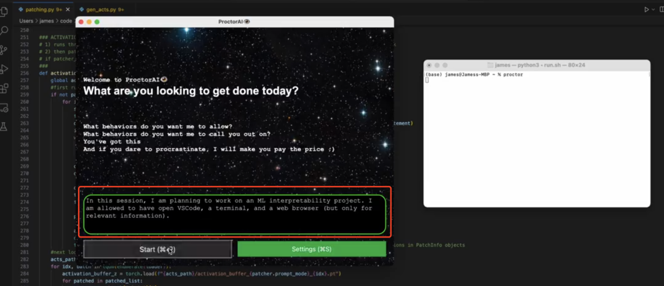Viewport: 664px width, 286px height.
Task: Click 'You've got this' line in ProctorAI
Action: coord(112,142)
